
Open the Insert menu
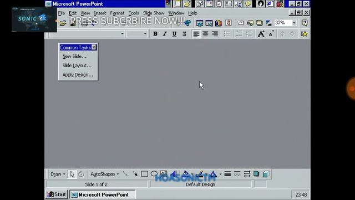point(100,13)
